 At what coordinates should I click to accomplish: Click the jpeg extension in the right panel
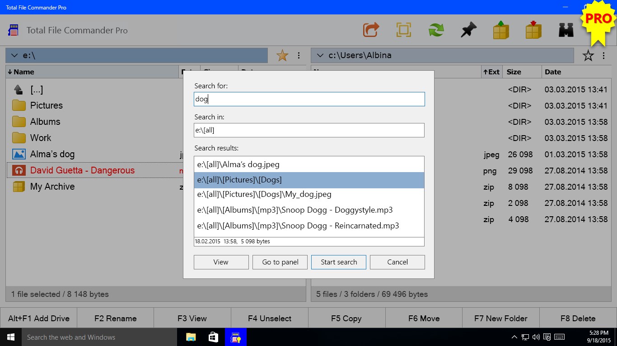click(x=491, y=155)
